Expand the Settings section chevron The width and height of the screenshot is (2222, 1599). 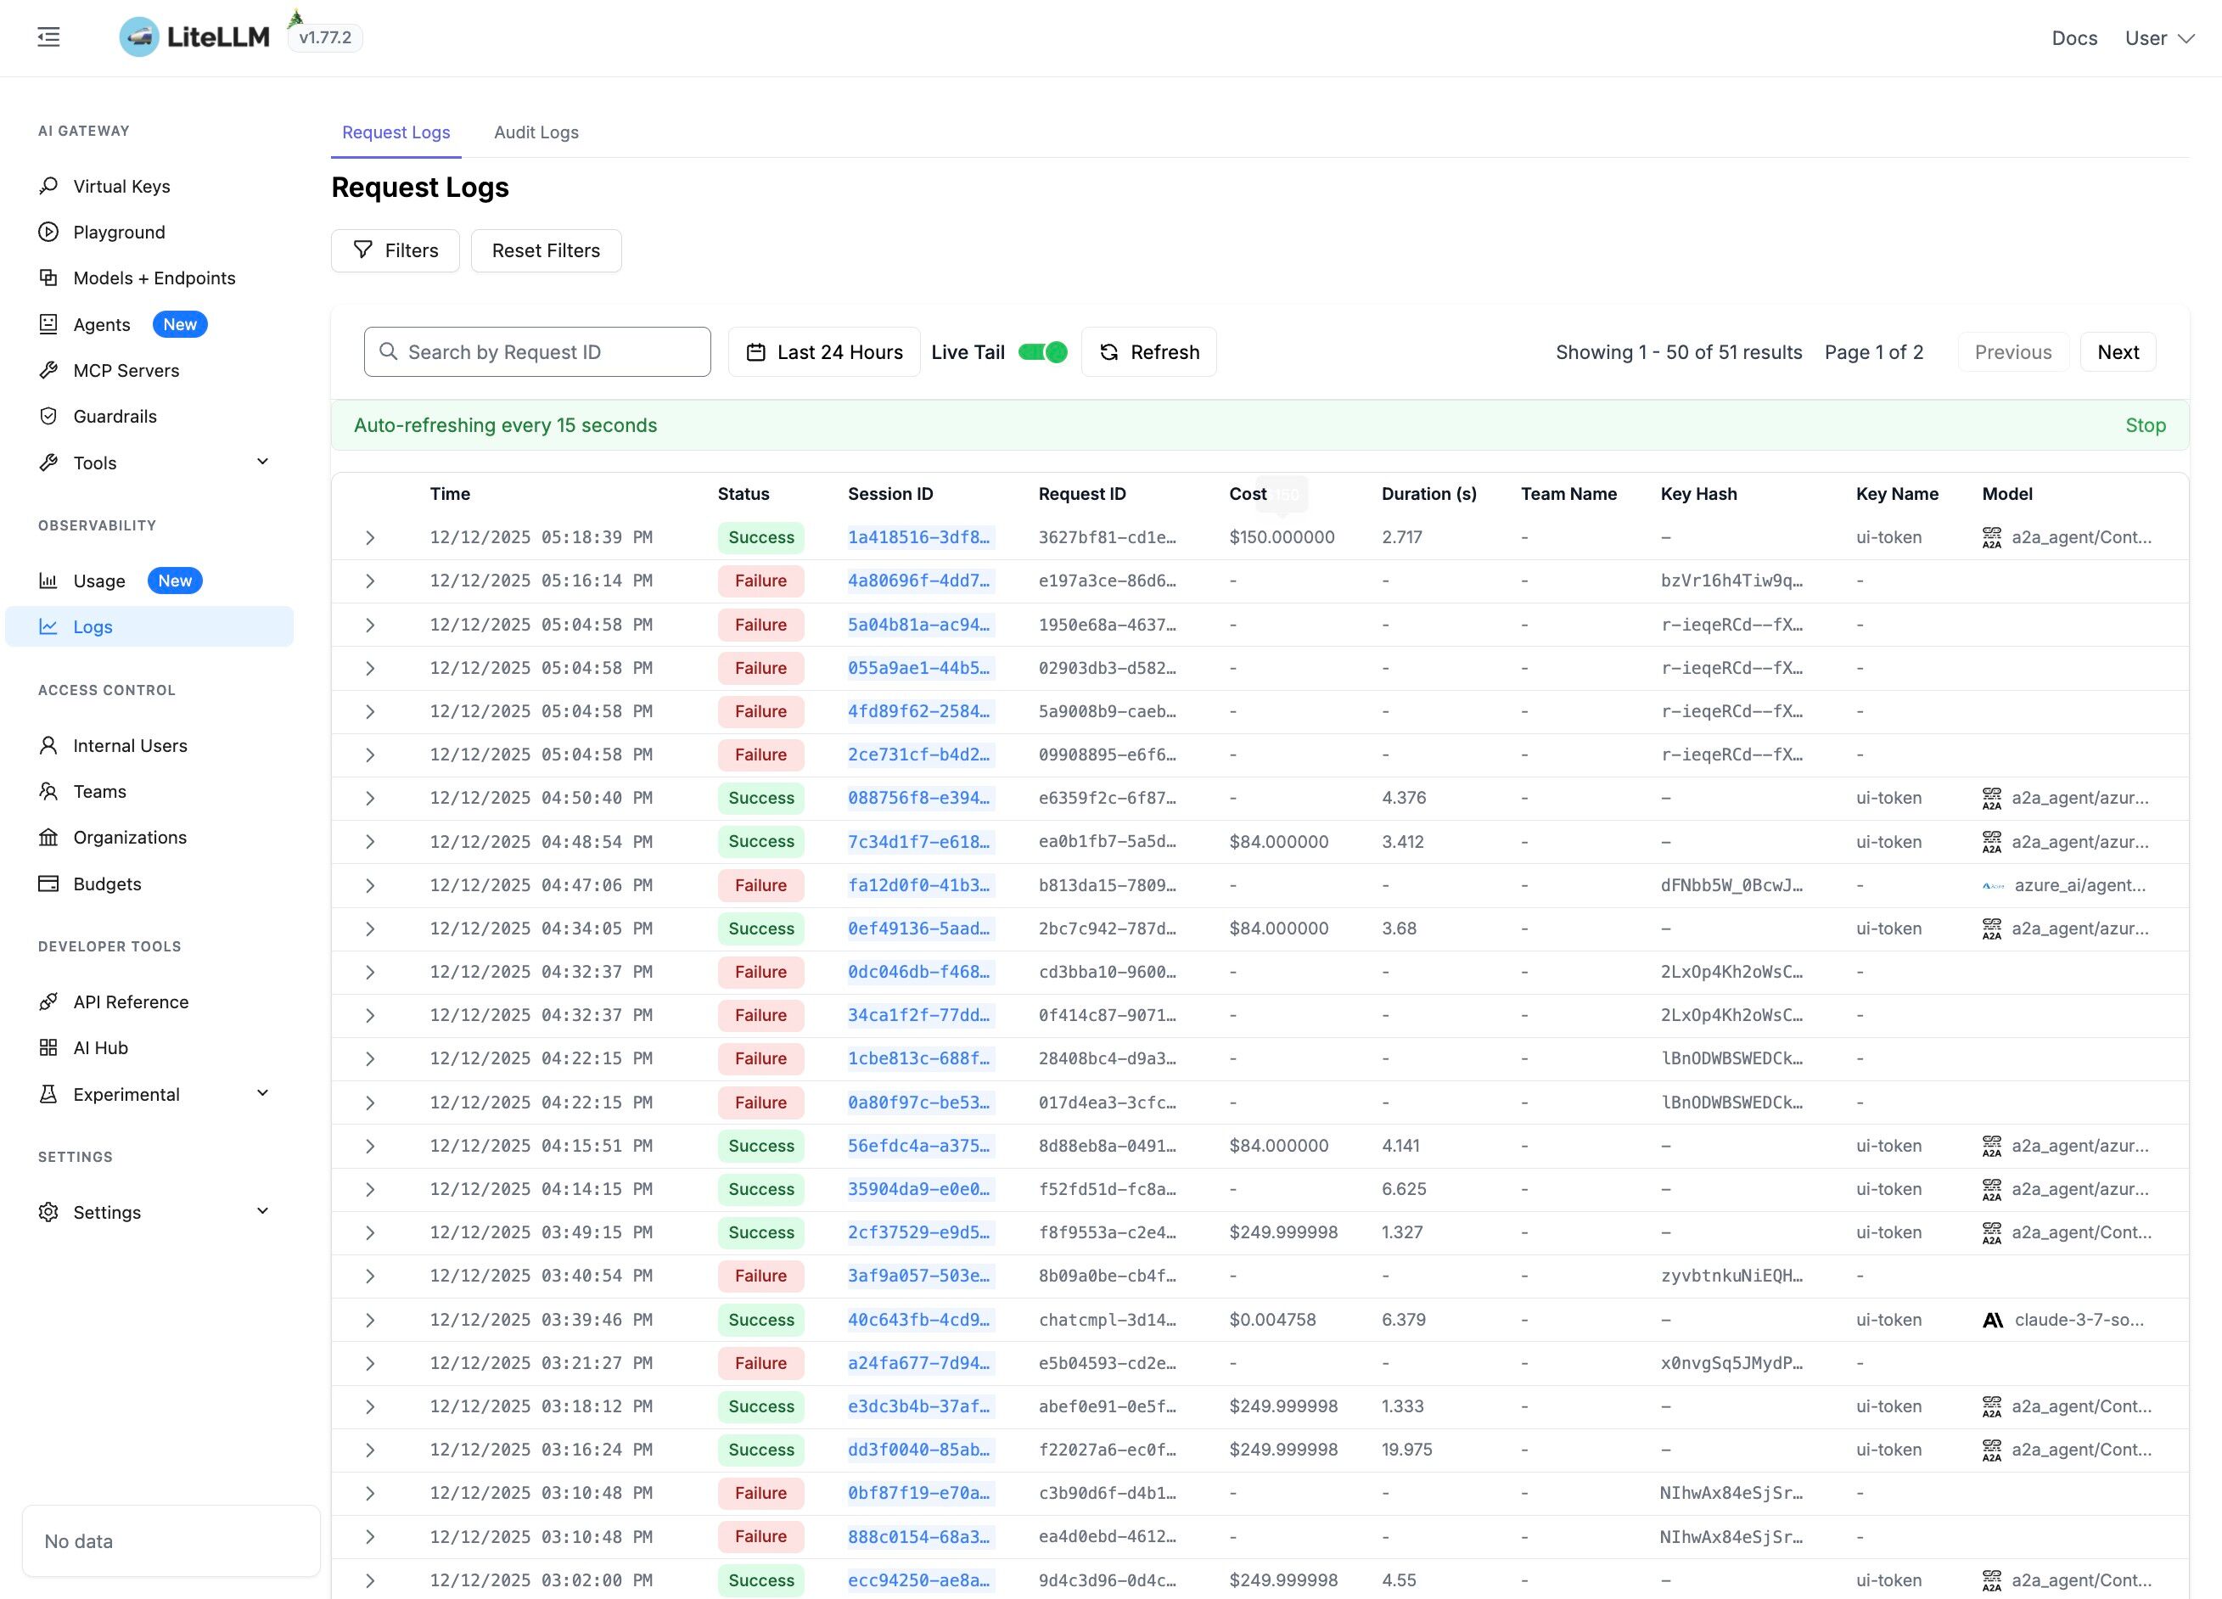(x=261, y=1211)
